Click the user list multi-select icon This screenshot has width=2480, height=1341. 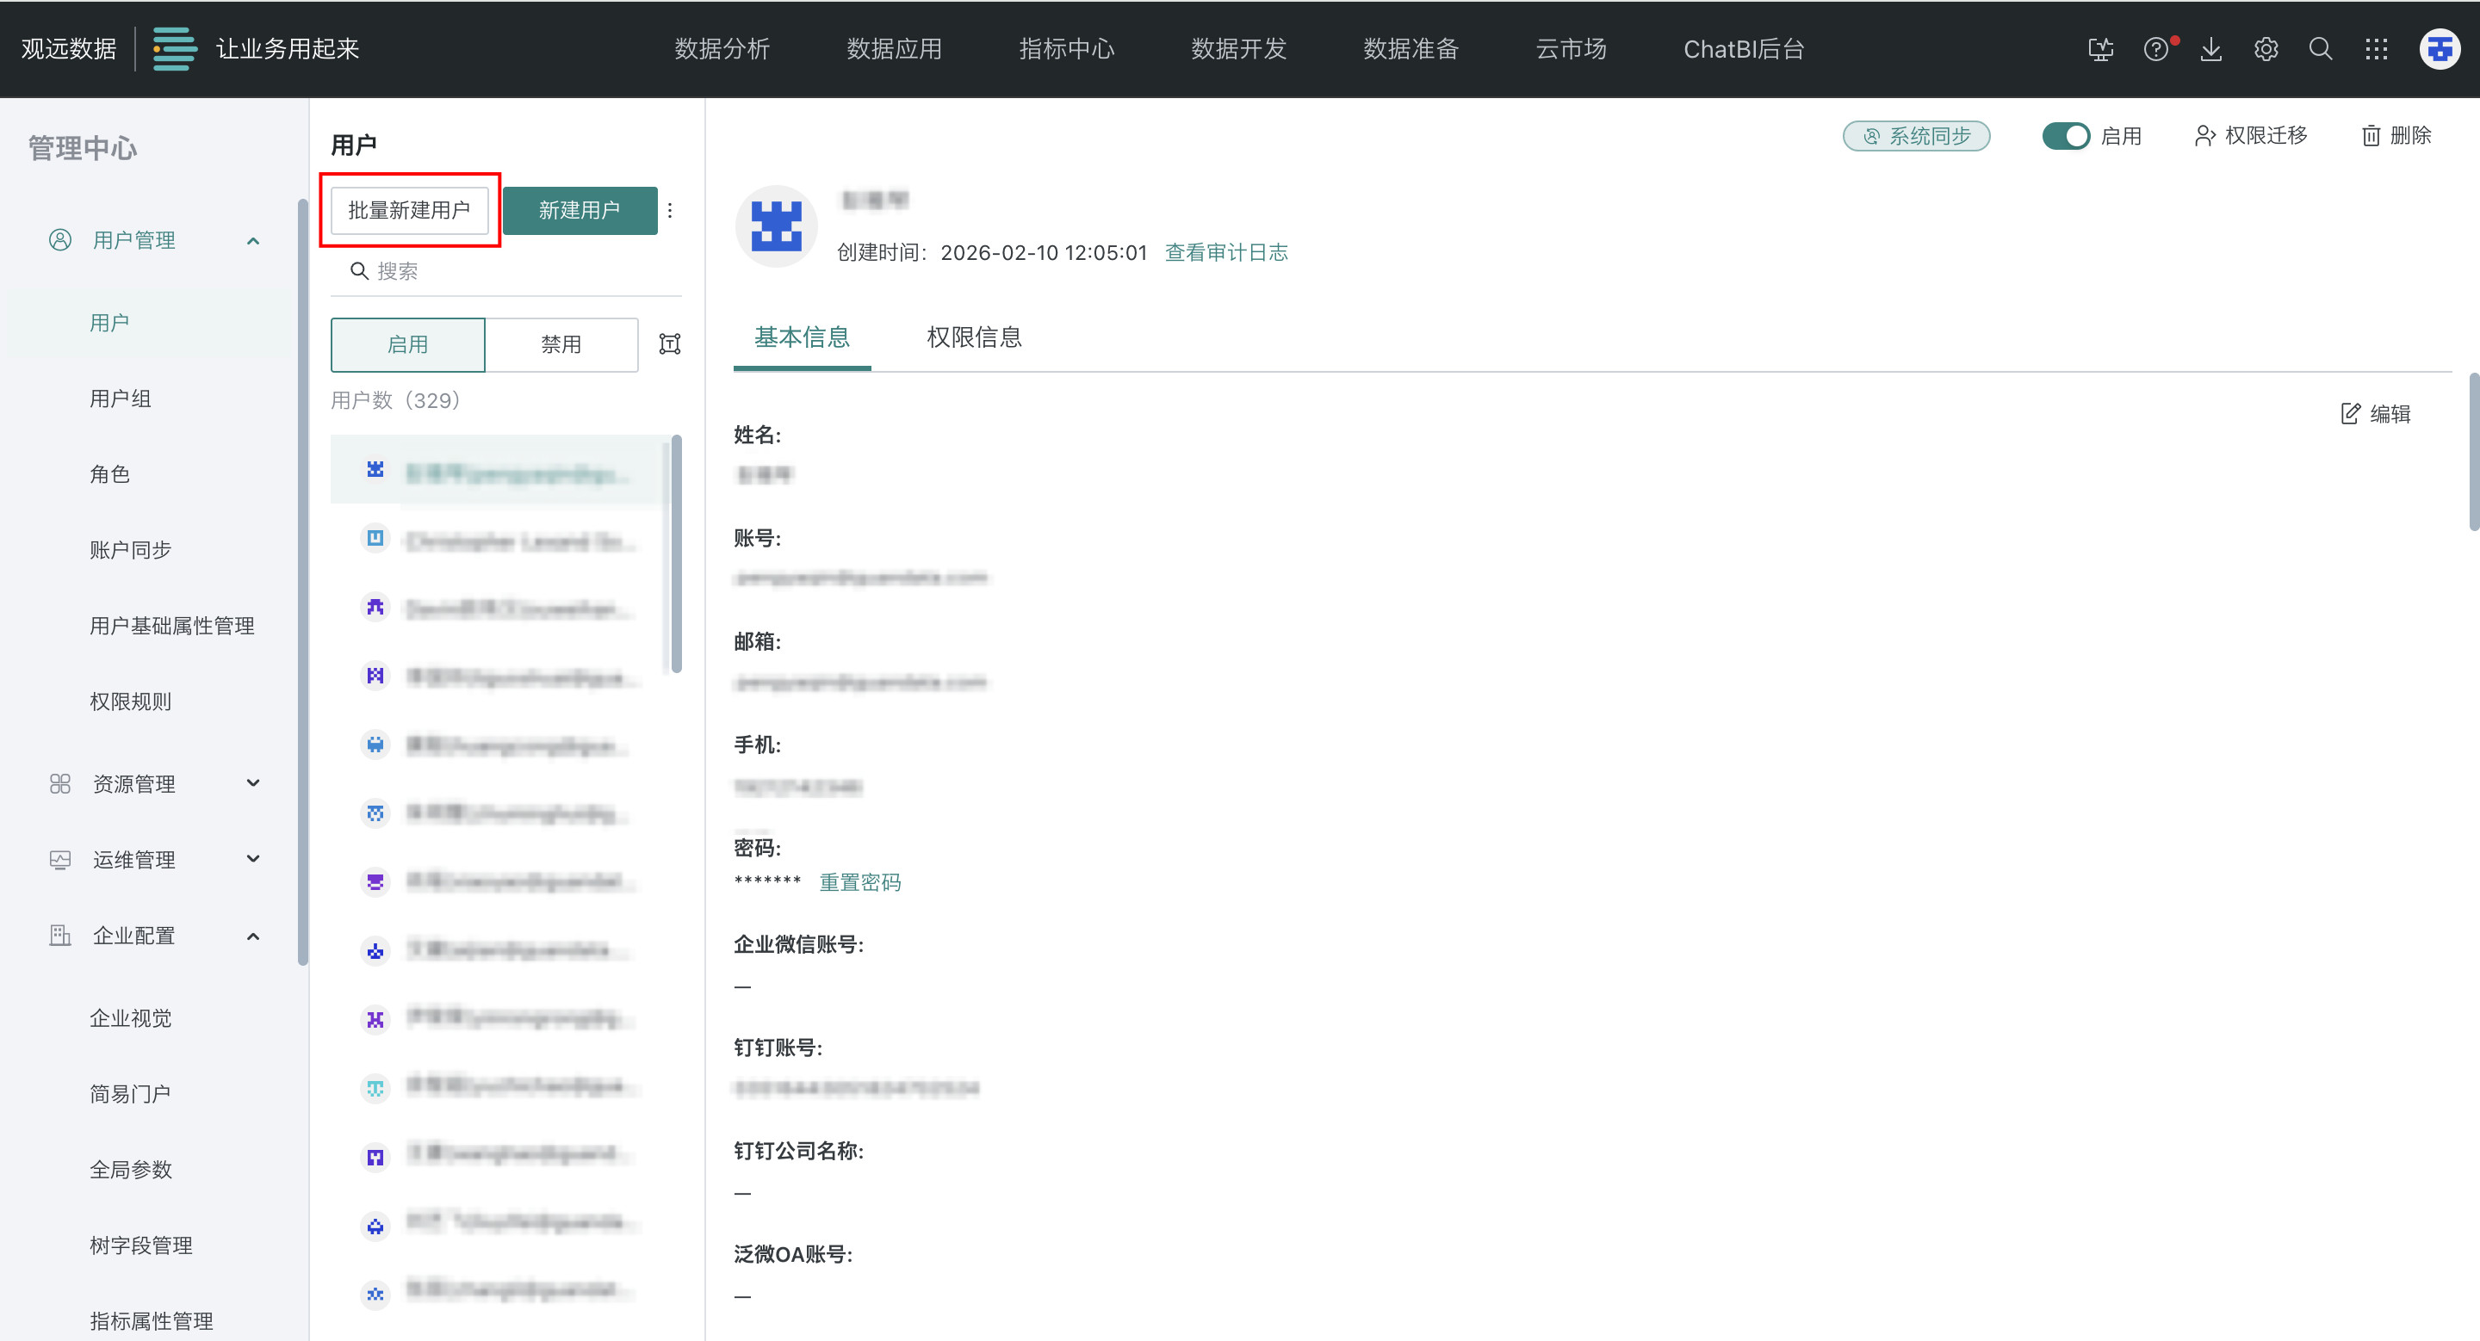click(669, 344)
